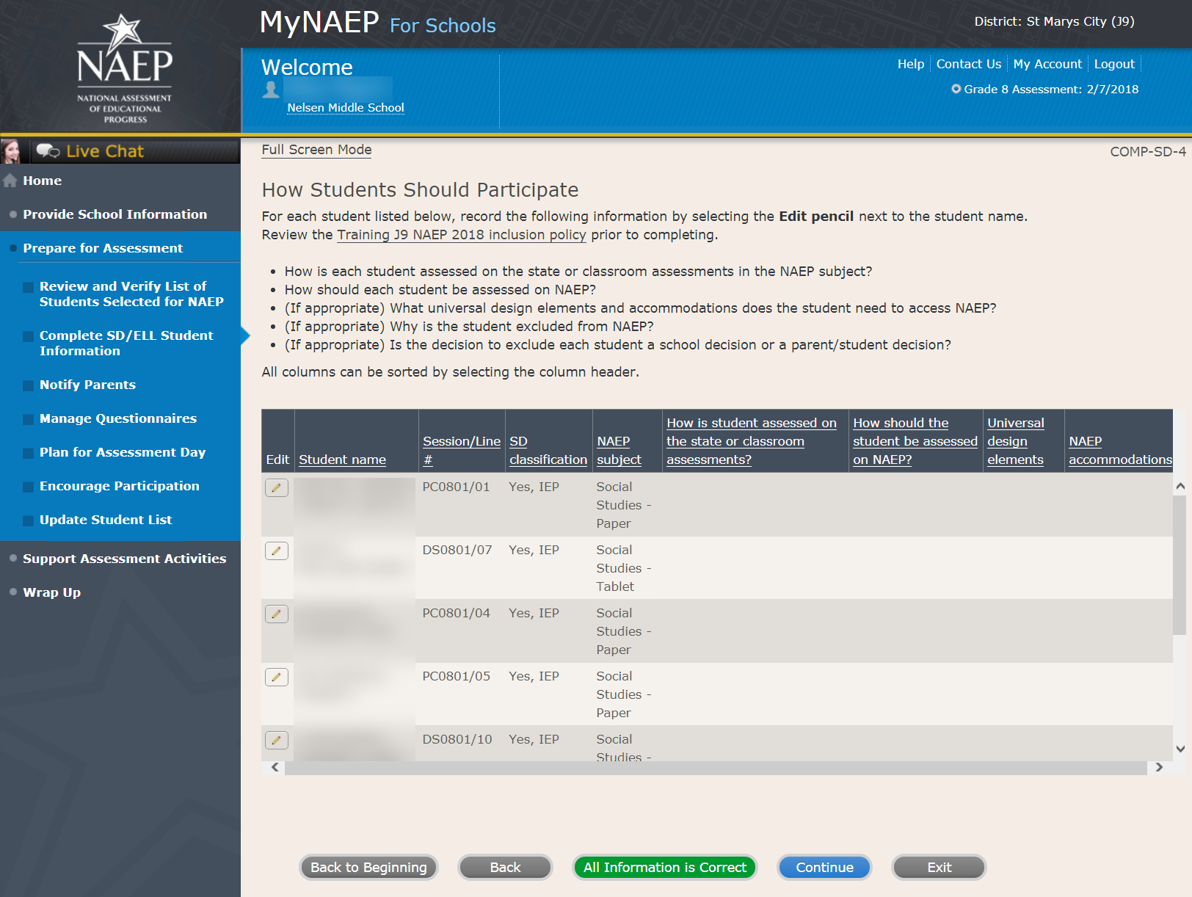Open the Home menu item
The height and width of the screenshot is (897, 1192).
(42, 181)
